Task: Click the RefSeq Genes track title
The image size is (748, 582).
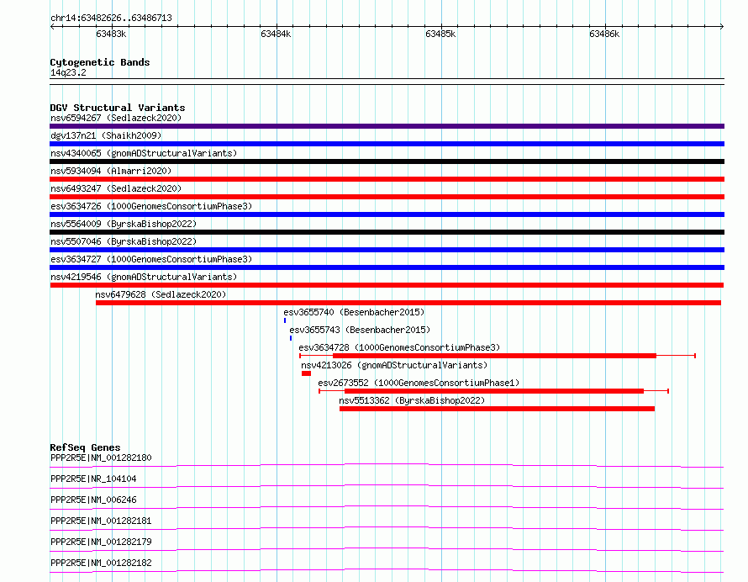Action: pyautogui.click(x=85, y=447)
